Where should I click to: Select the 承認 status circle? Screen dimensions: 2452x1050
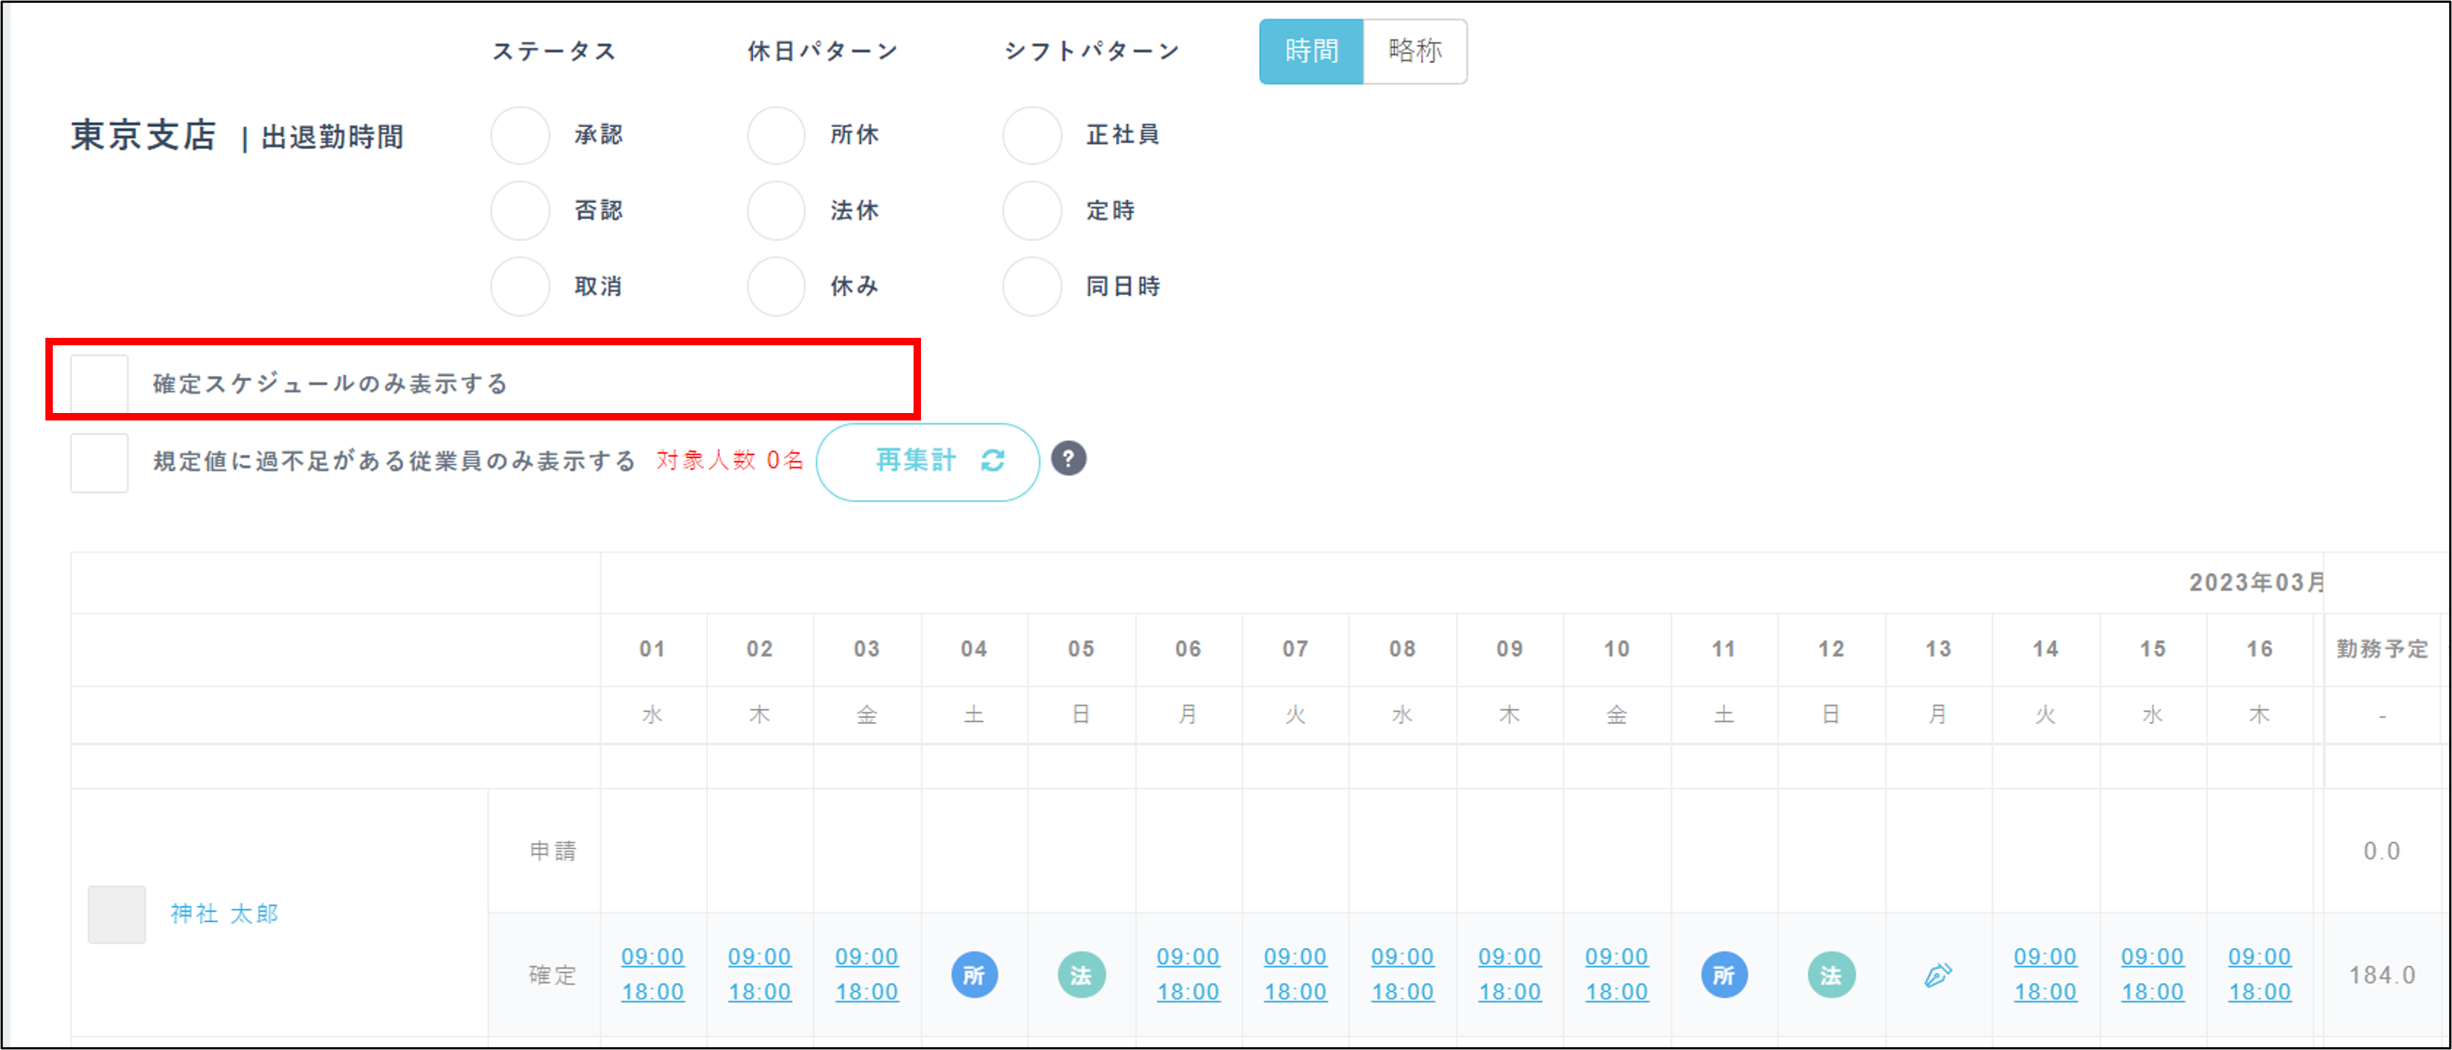tap(520, 135)
